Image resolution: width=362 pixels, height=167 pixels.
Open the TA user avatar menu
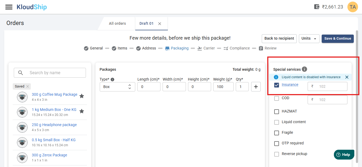[x=352, y=7]
